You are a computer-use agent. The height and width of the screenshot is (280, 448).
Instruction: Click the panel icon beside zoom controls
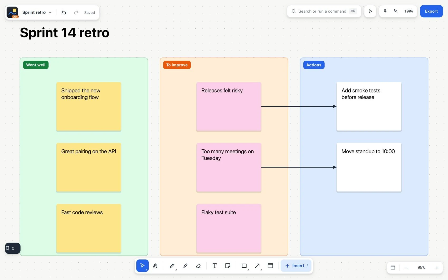393,268
